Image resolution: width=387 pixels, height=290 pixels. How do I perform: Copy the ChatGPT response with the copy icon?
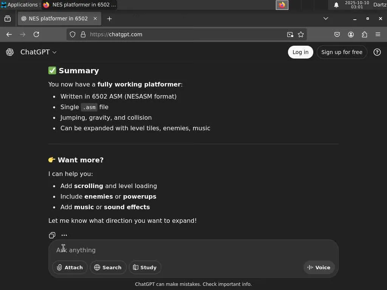click(x=52, y=235)
